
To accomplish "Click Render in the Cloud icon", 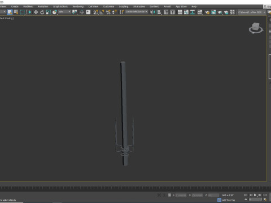I will click(x=226, y=12).
